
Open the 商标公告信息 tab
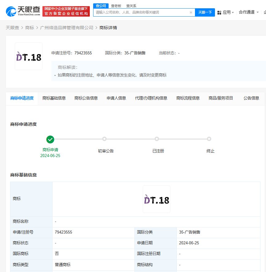pyautogui.click(x=86, y=98)
